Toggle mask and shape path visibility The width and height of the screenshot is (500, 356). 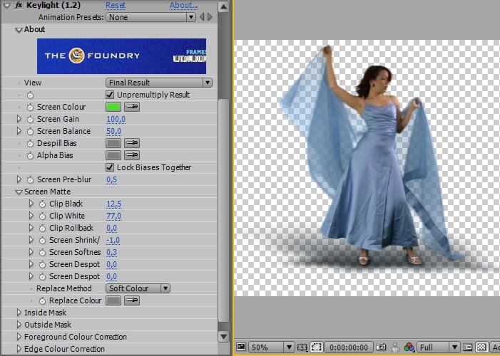[316, 347]
